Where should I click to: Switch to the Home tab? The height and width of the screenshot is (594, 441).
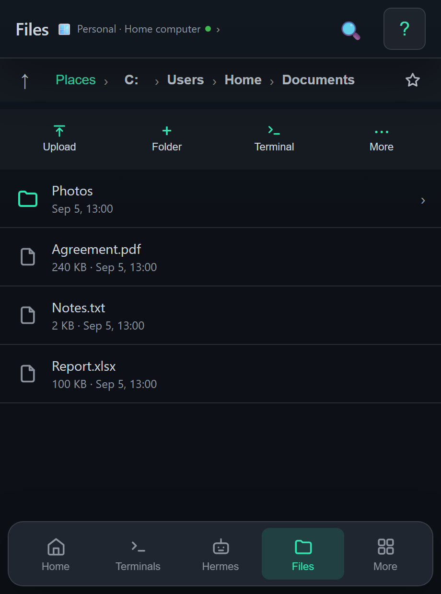pos(56,554)
